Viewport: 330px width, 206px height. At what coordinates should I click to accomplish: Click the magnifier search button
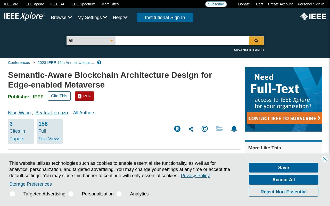point(256,41)
